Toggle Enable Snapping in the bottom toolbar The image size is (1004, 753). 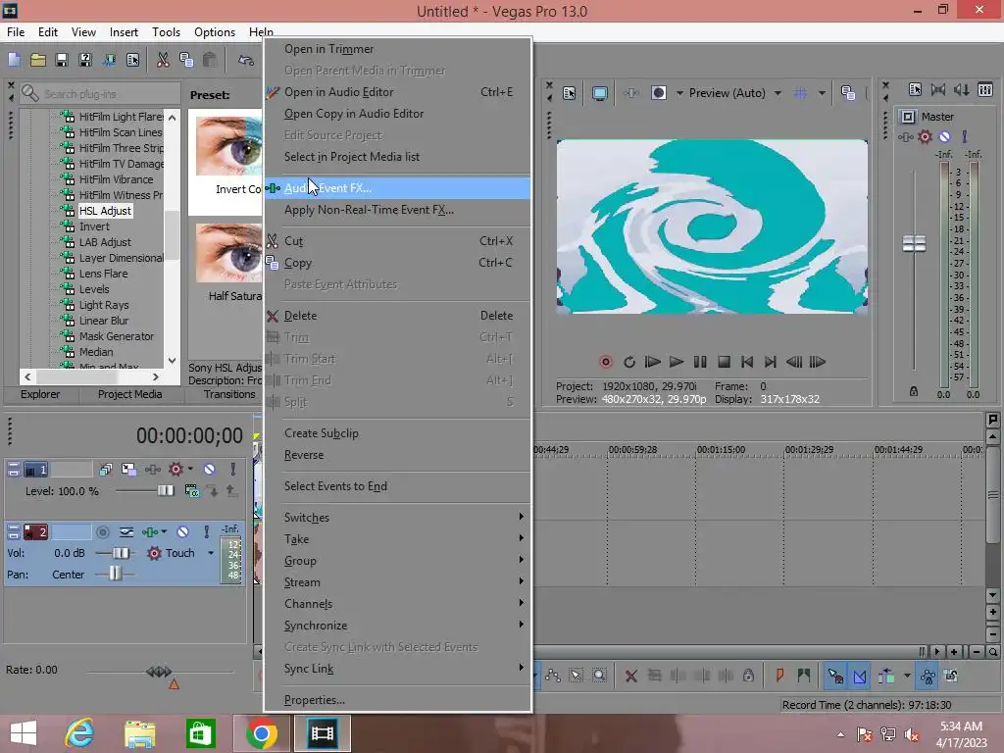coord(835,676)
